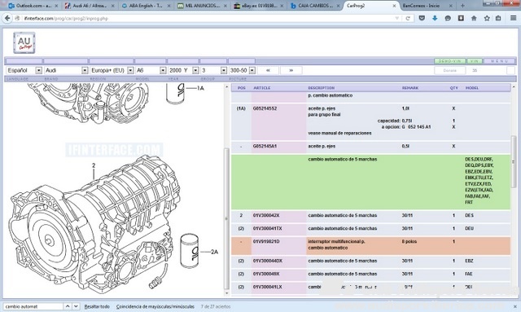Viewport: 521px width, 312px height.
Task: Open the Firefox hamburger menu
Action: [x=514, y=18]
